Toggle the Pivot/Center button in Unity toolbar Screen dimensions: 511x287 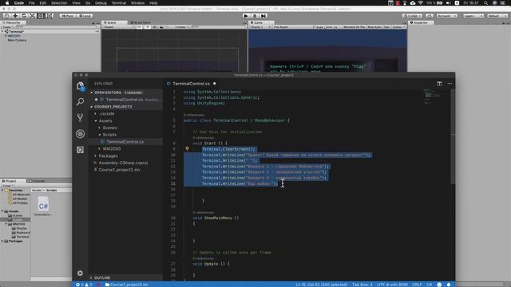[67, 16]
